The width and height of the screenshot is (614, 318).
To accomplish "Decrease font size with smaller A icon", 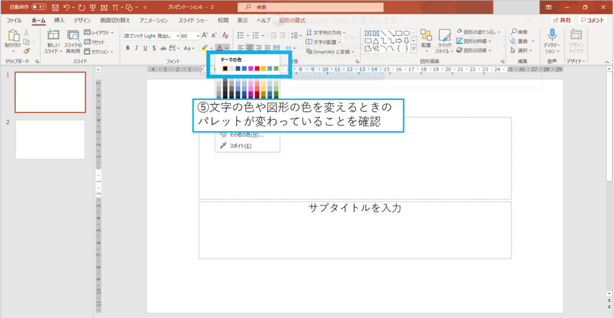I will [x=213, y=35].
